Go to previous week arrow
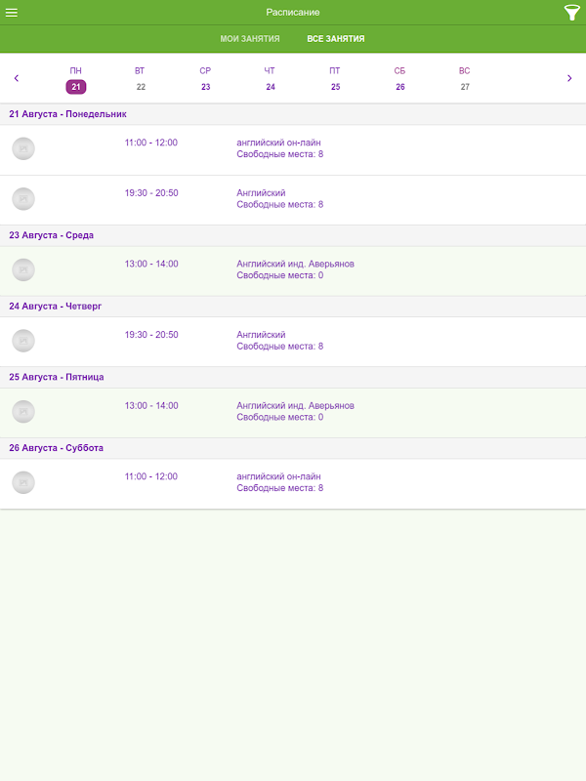Image resolution: width=586 pixels, height=781 pixels. (x=17, y=78)
